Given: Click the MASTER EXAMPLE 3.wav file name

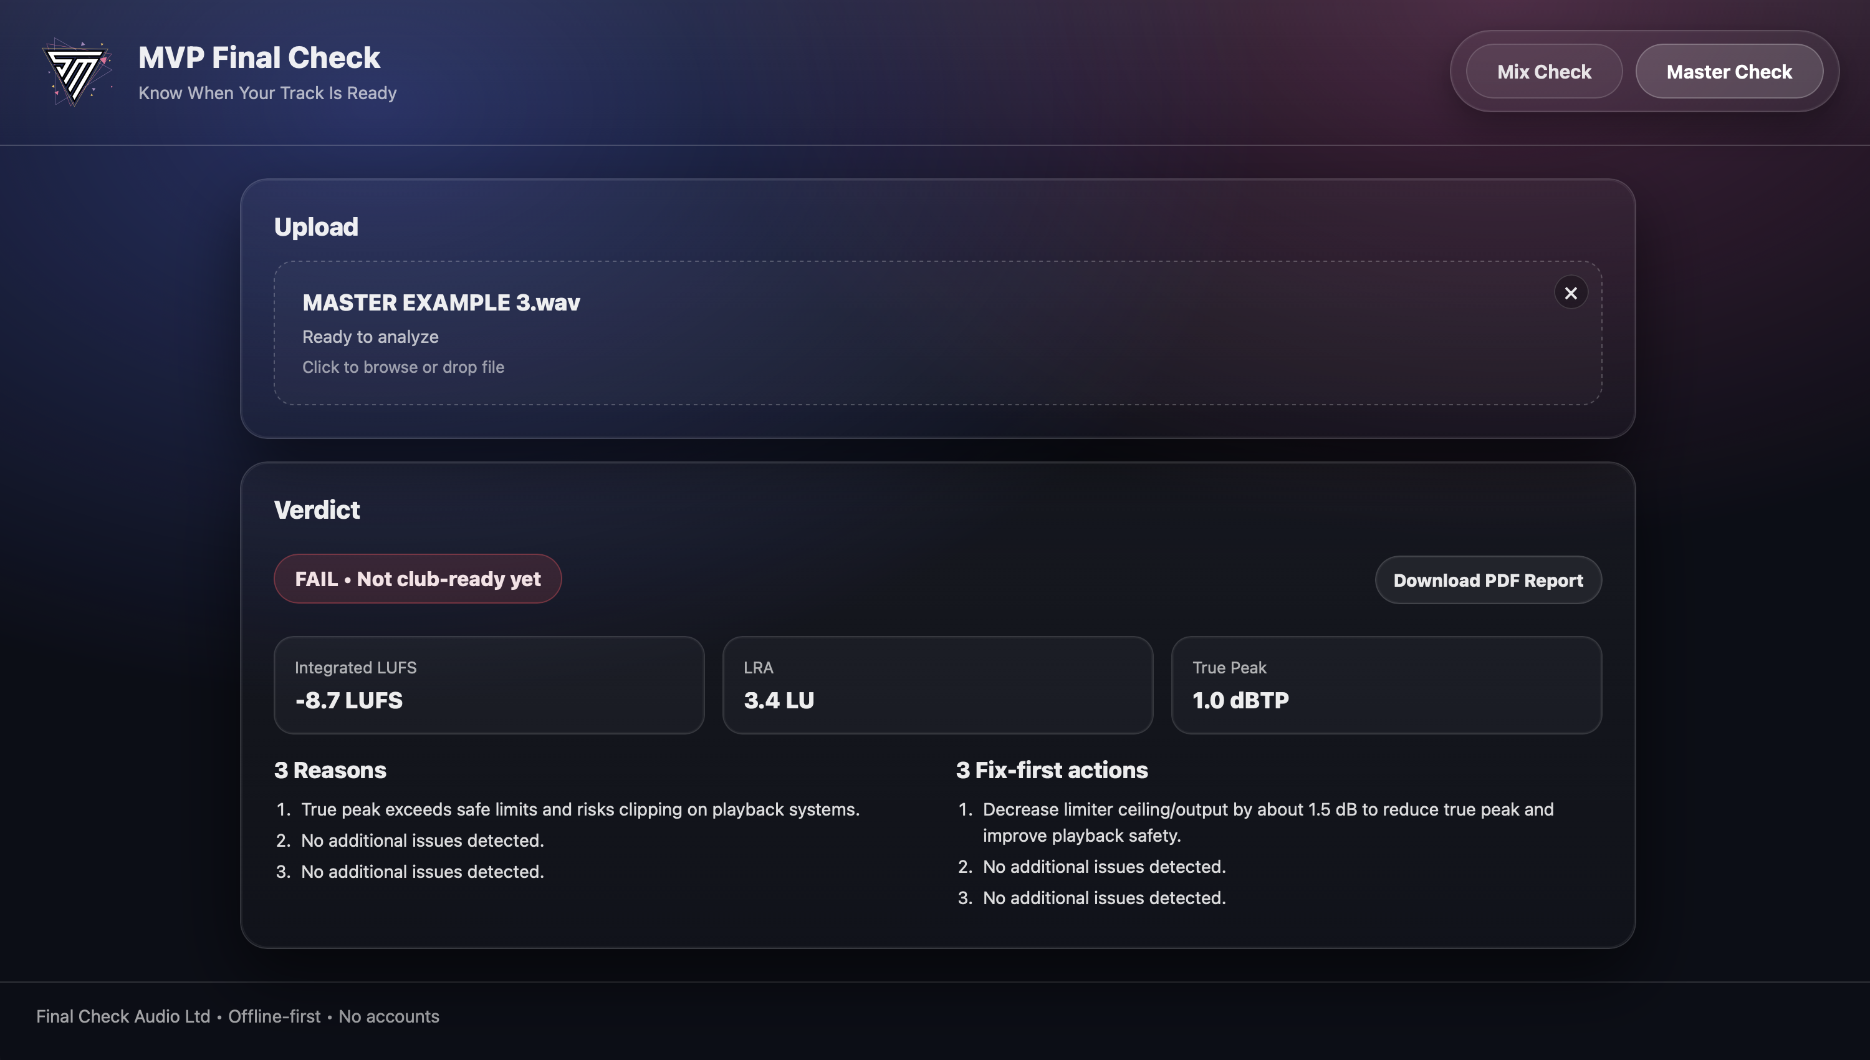Looking at the screenshot, I should point(441,302).
